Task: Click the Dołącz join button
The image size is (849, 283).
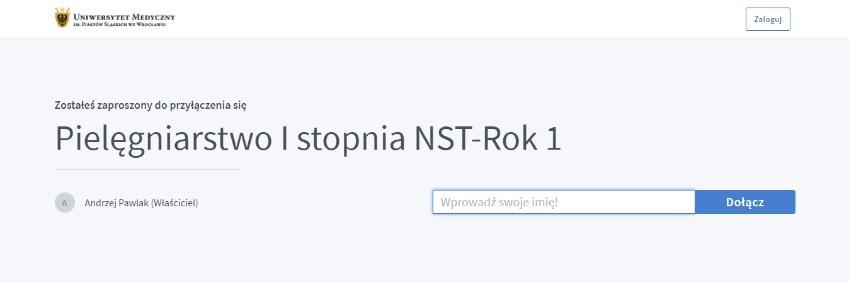Action: click(x=745, y=202)
